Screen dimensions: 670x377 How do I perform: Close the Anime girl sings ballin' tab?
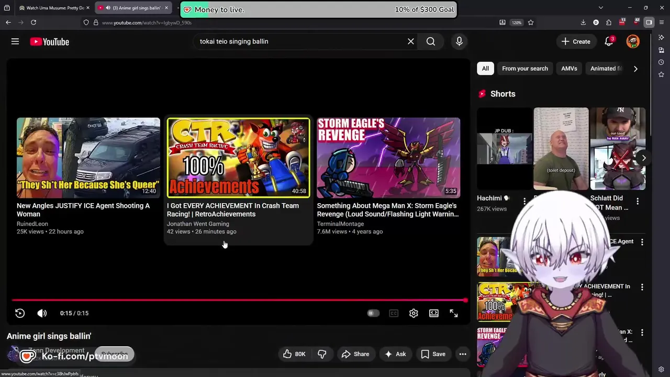pyautogui.click(x=166, y=8)
